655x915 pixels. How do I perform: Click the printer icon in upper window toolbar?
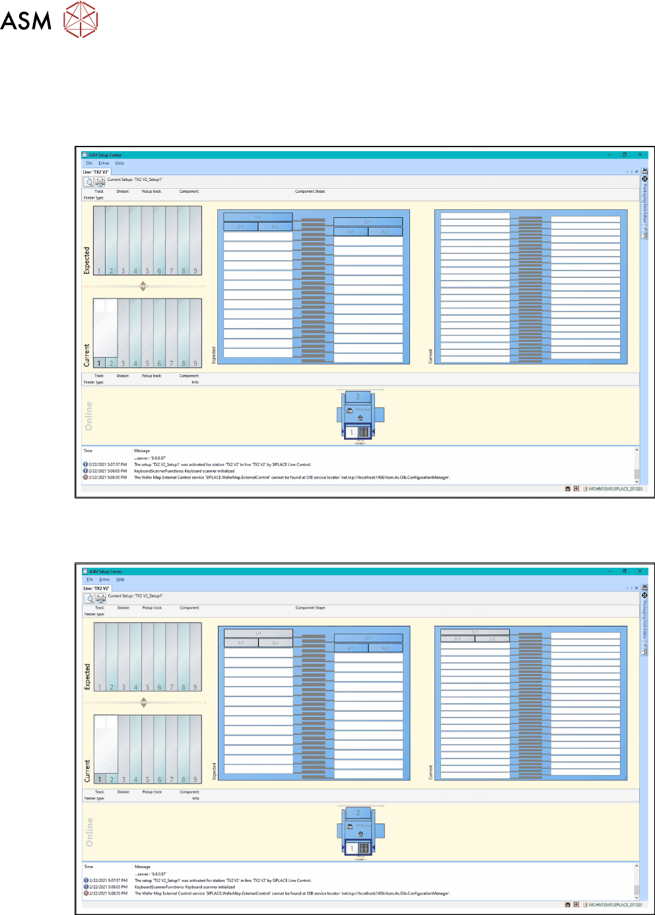[100, 182]
